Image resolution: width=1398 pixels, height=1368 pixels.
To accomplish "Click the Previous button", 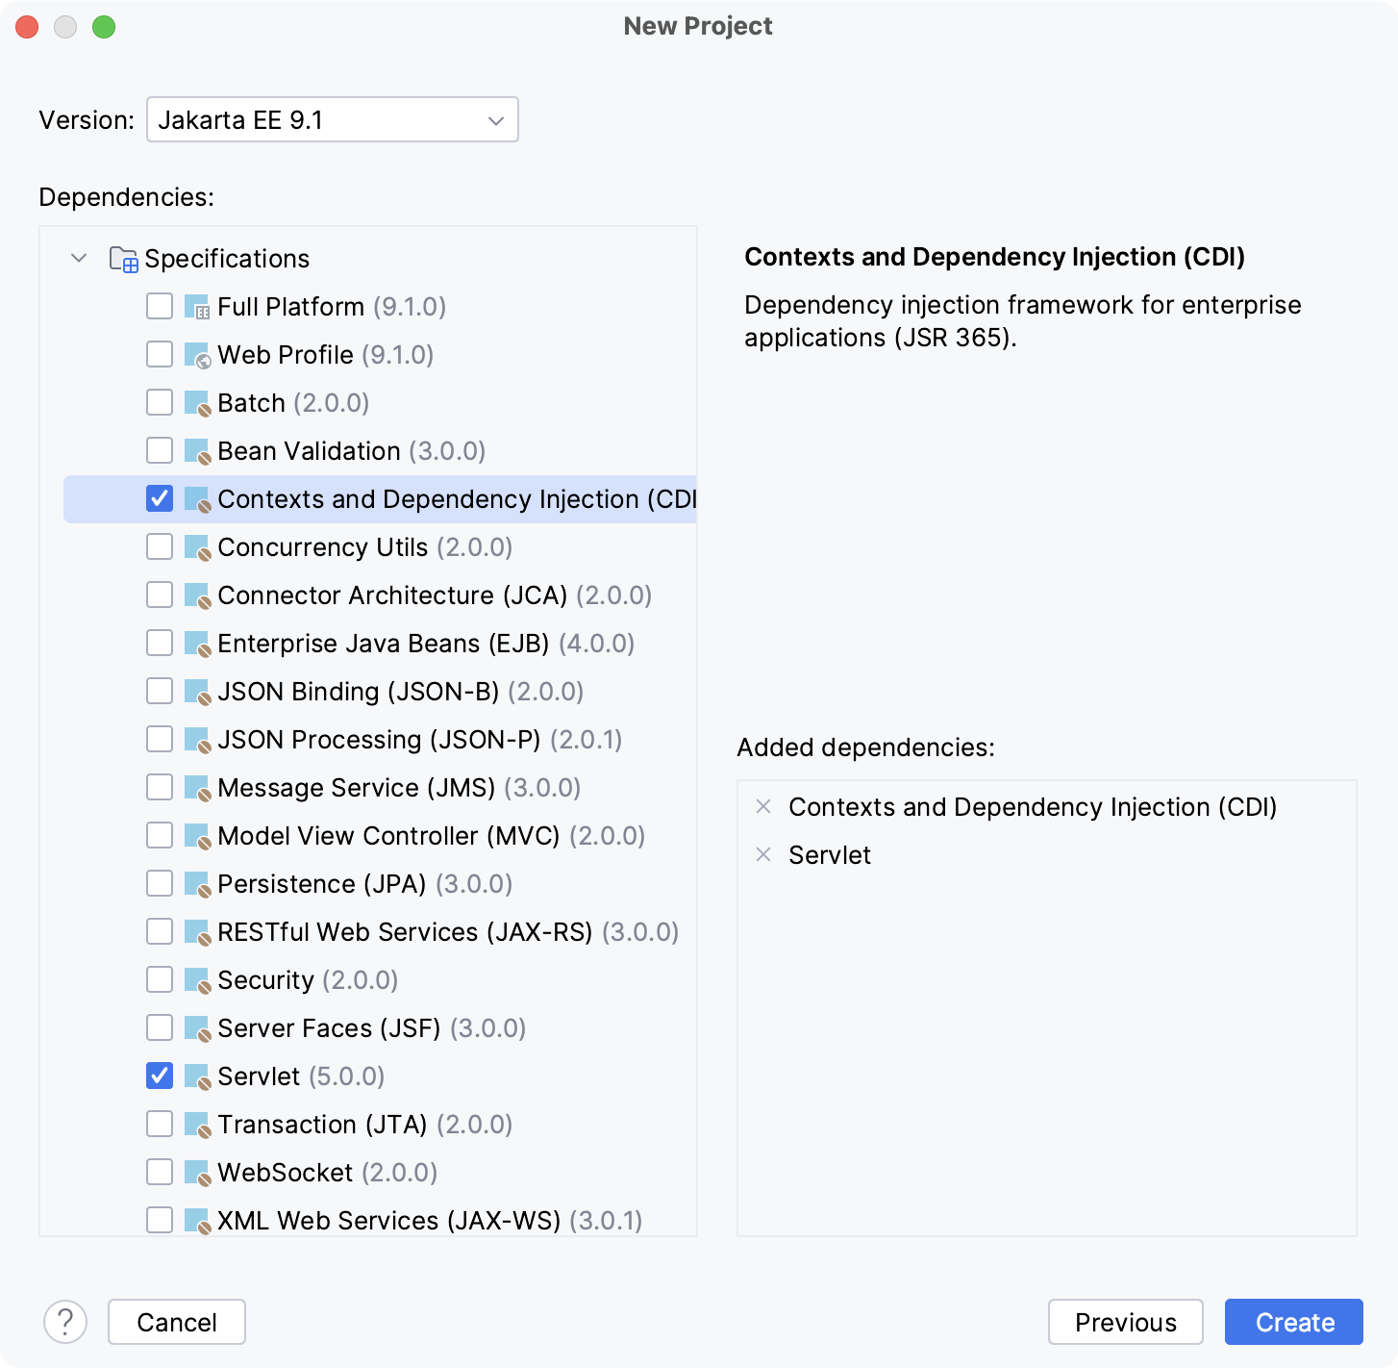I will [x=1126, y=1322].
